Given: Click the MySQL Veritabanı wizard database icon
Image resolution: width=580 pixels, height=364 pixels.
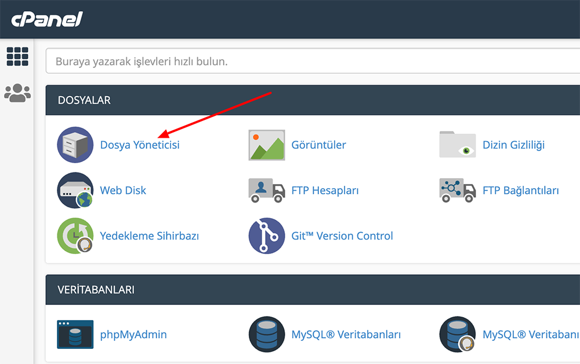Looking at the screenshot, I should tap(458, 334).
